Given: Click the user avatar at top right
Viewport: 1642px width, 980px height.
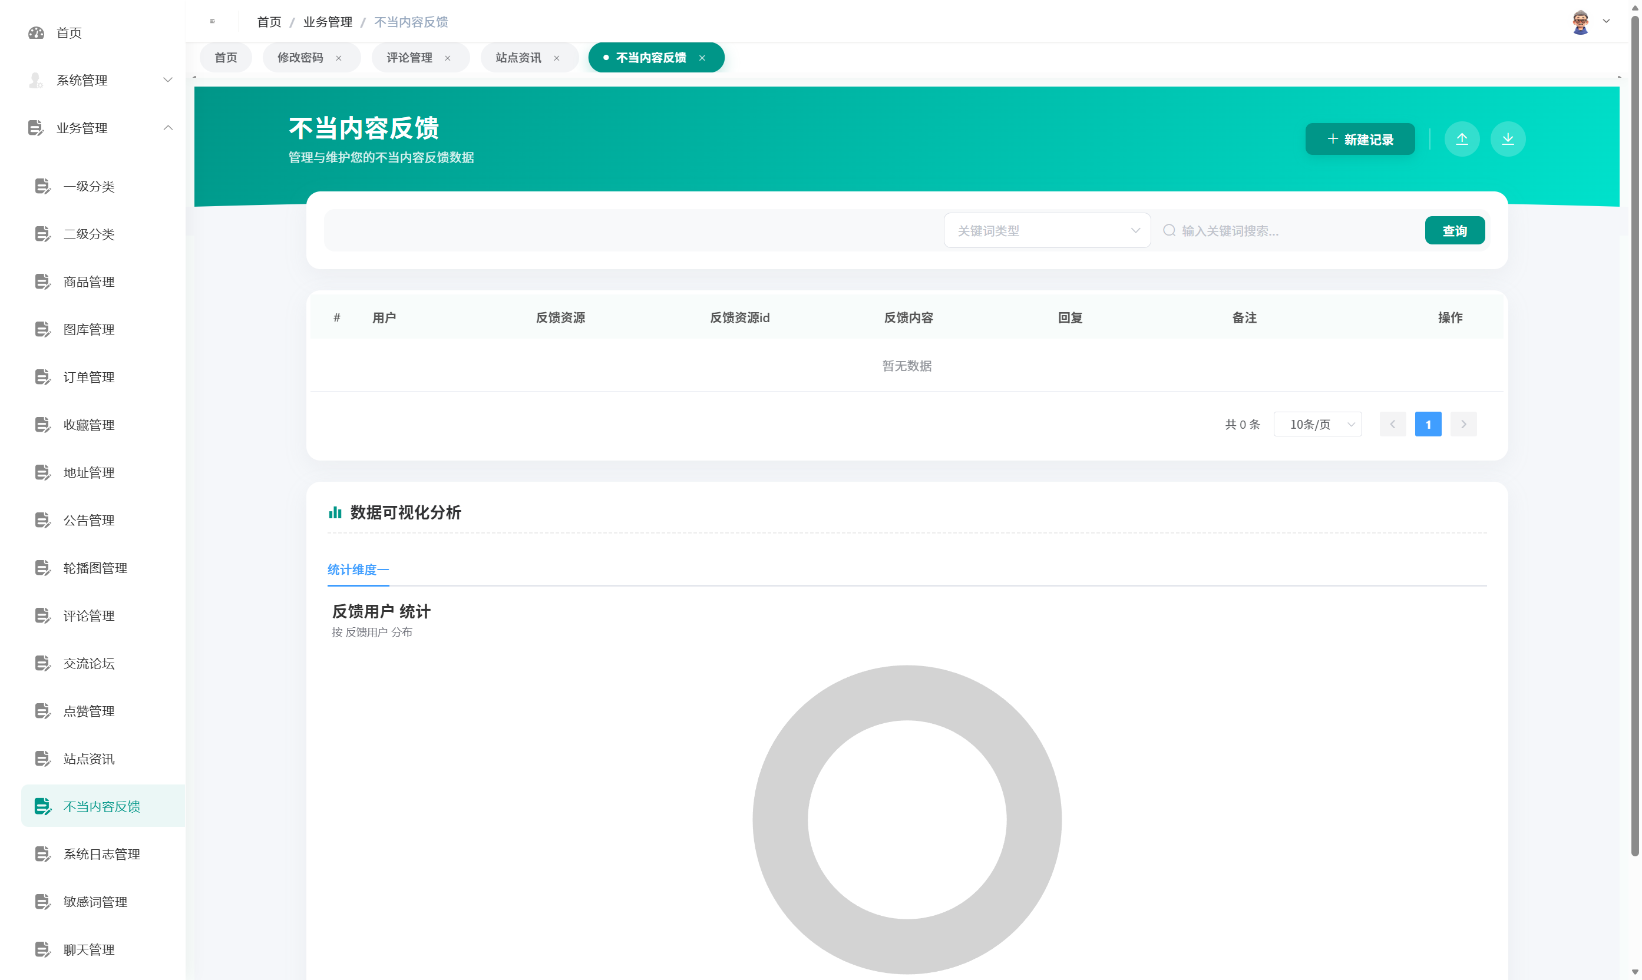Looking at the screenshot, I should [1580, 21].
